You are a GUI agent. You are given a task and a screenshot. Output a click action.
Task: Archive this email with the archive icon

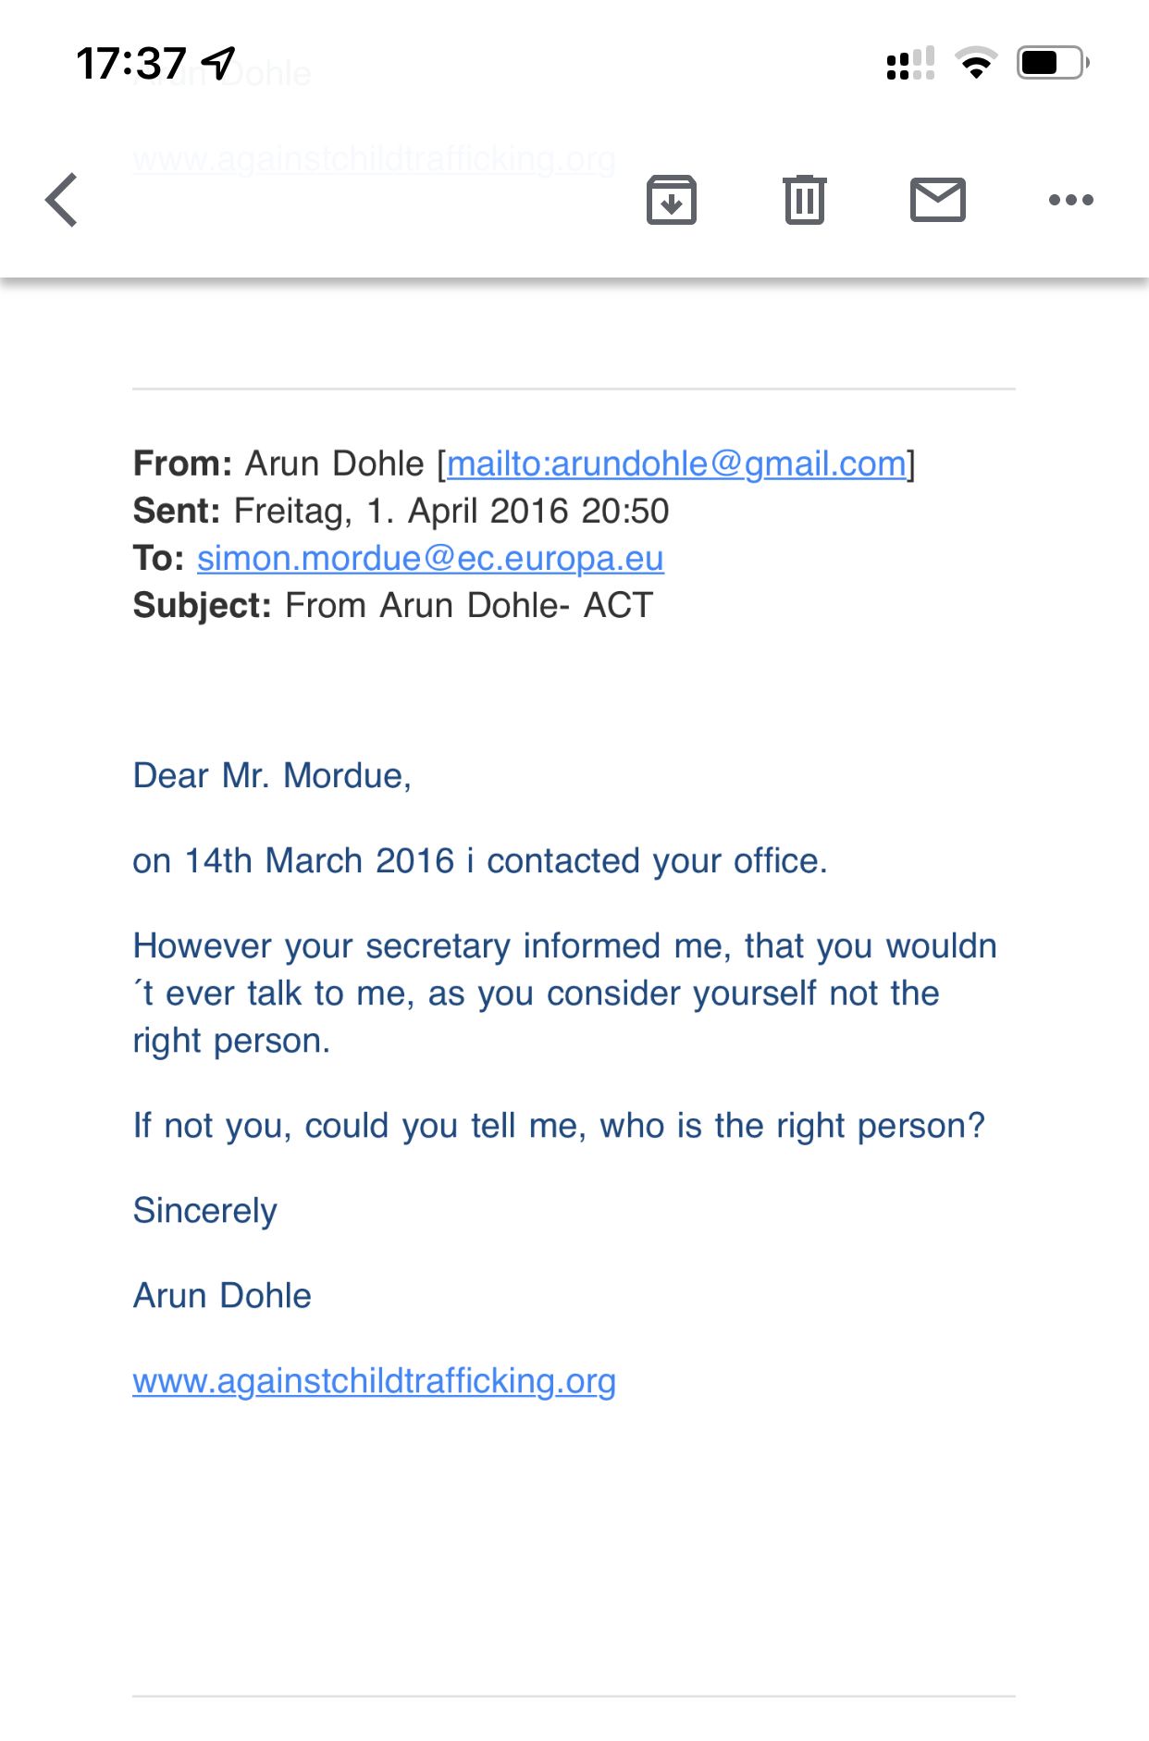[671, 200]
